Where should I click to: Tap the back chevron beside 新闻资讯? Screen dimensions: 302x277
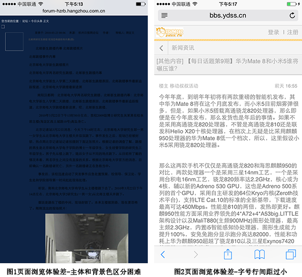[162, 48]
